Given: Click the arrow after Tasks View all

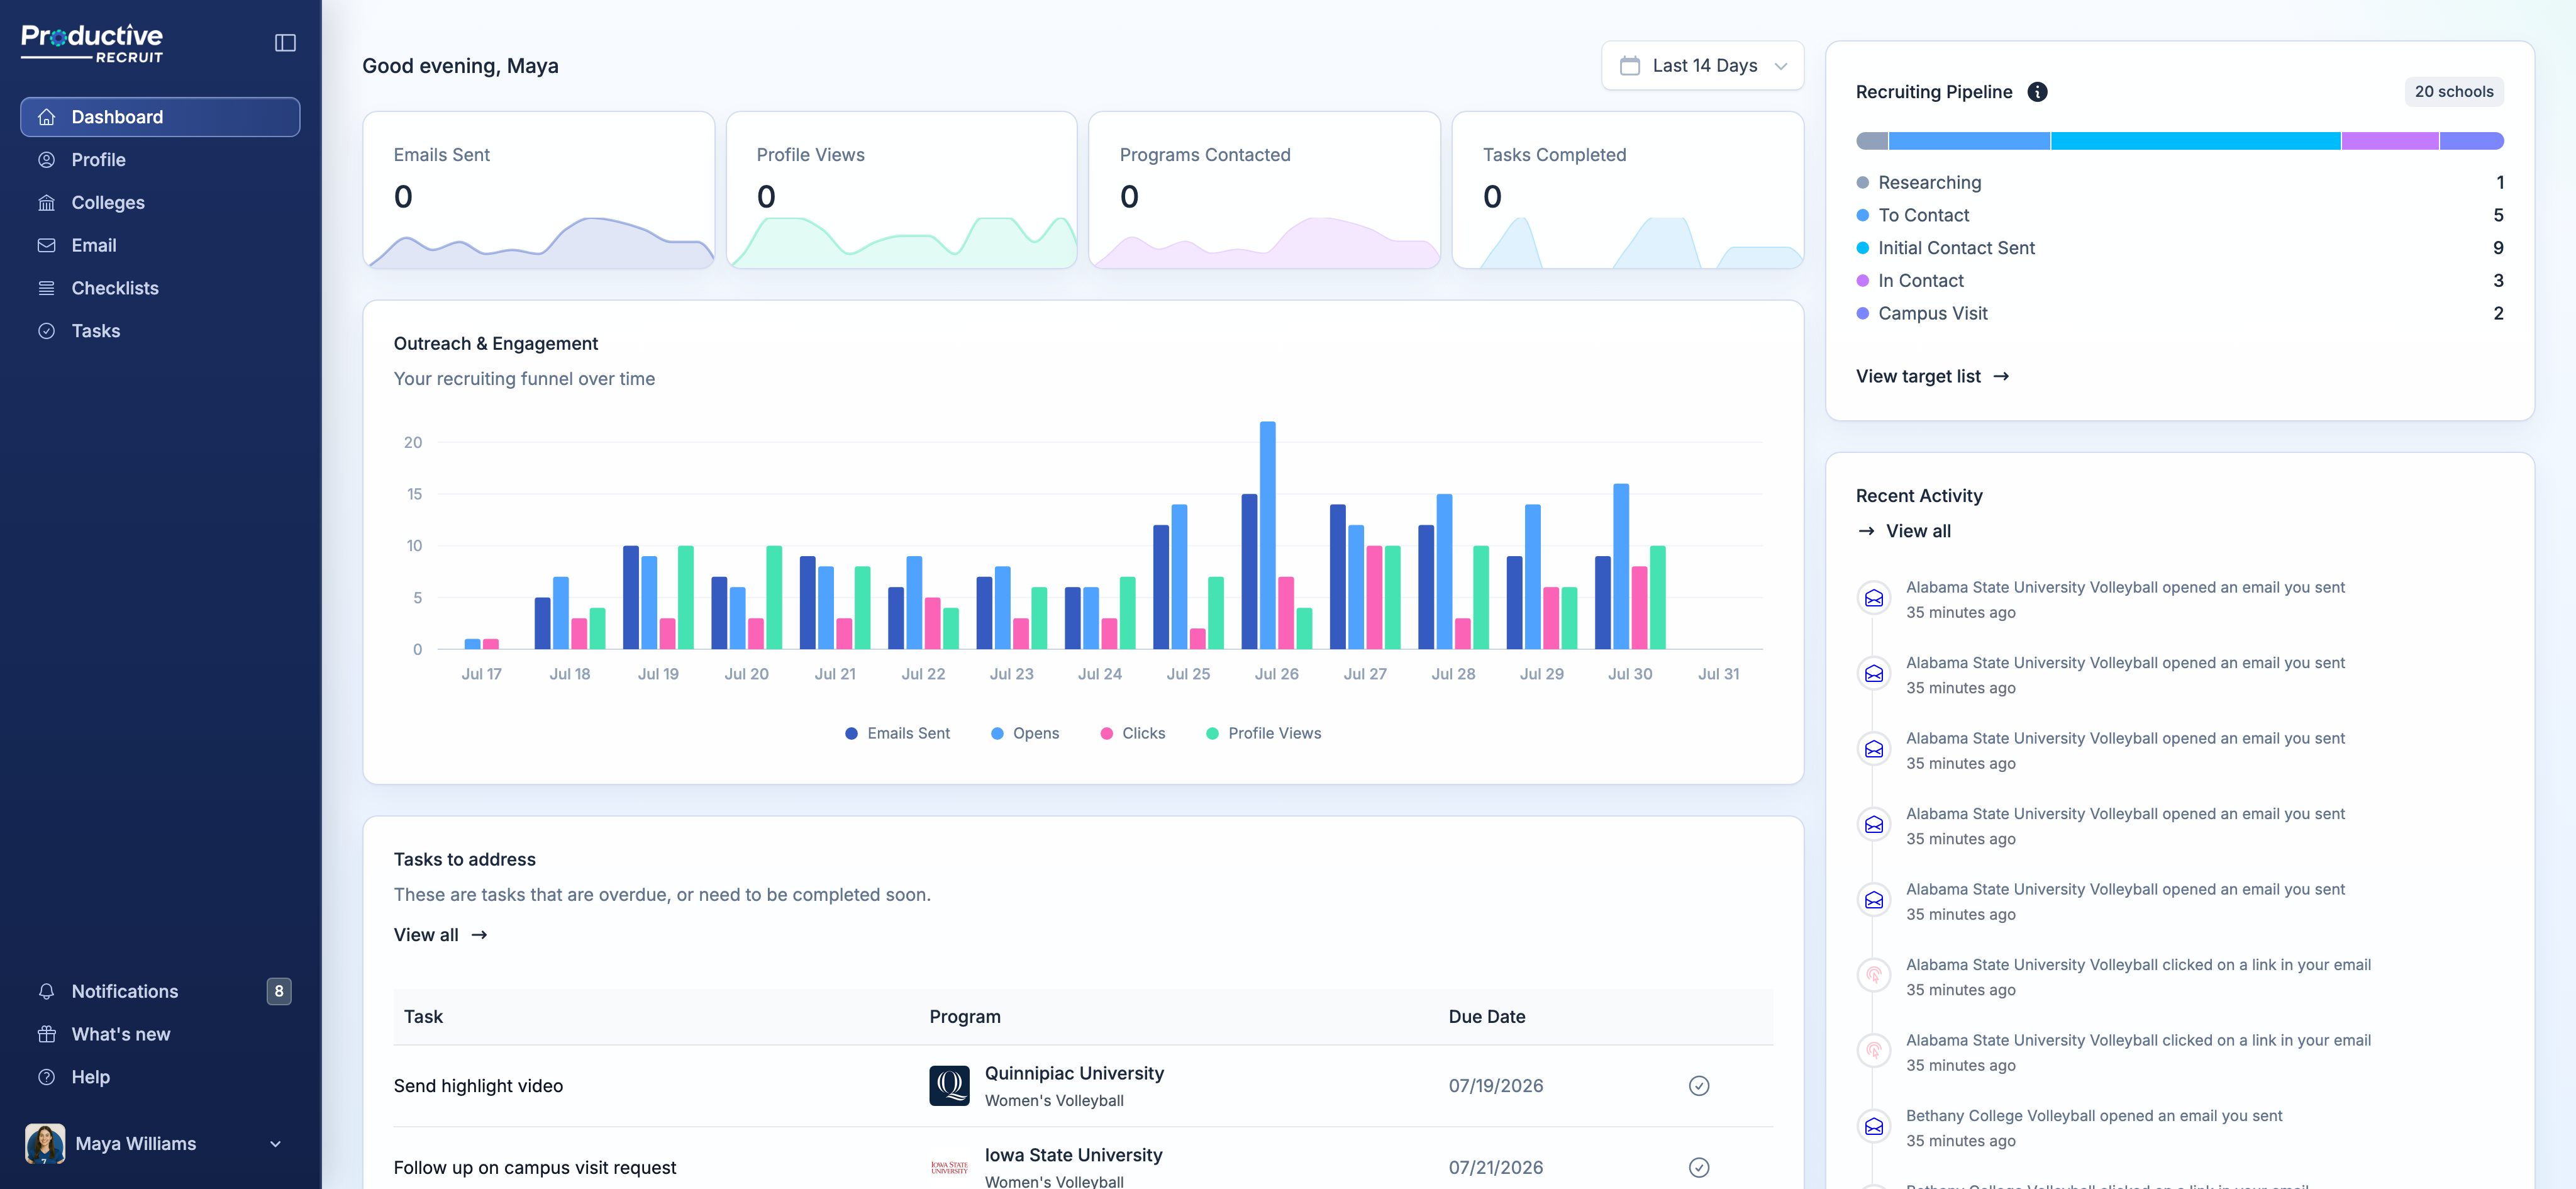Looking at the screenshot, I should click(479, 935).
